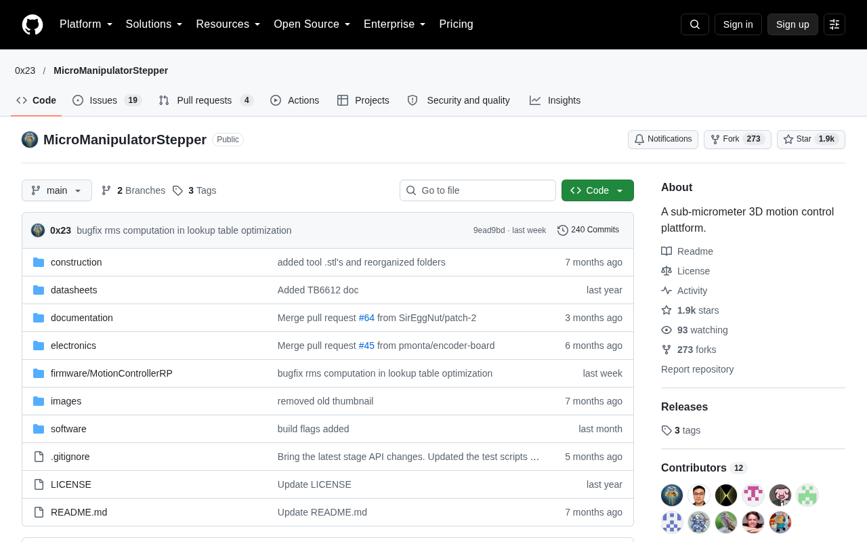Open the appearance settings icon next to Sign up
Viewport: 867px width, 542px height.
point(834,24)
